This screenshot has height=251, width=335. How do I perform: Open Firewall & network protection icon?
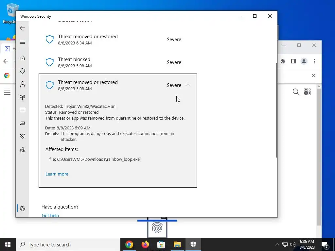[x=23, y=97]
